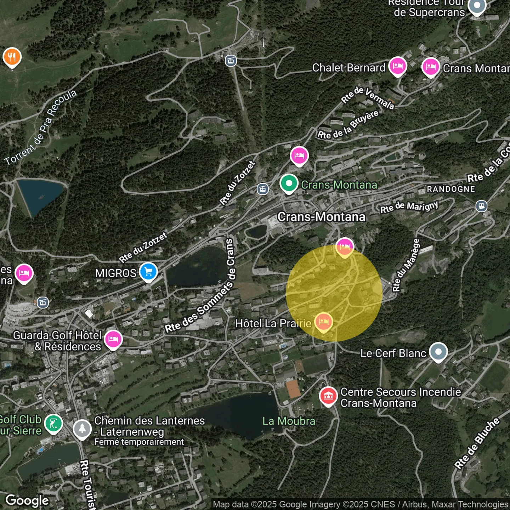510x510 pixels.
Task: Open the Chalet Bernard hotel pin
Action: coord(398,66)
